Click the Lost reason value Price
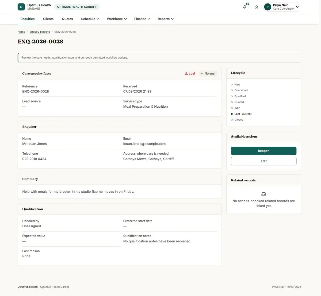 pos(26,256)
